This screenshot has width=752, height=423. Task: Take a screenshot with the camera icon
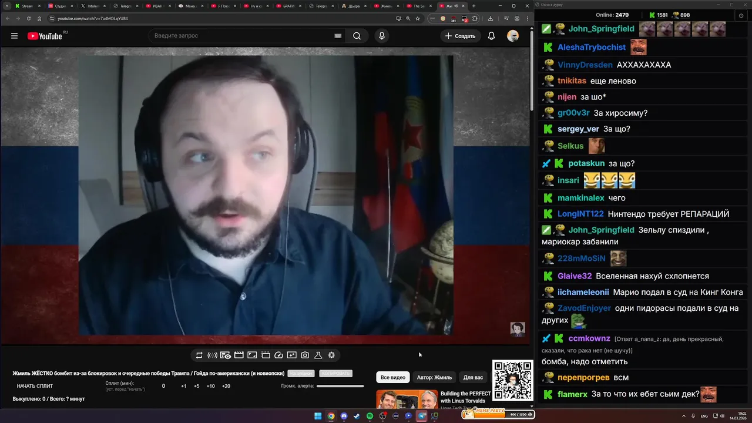tap(305, 355)
